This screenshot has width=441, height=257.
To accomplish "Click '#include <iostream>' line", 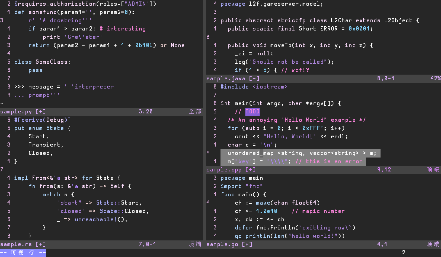I will [254, 87].
